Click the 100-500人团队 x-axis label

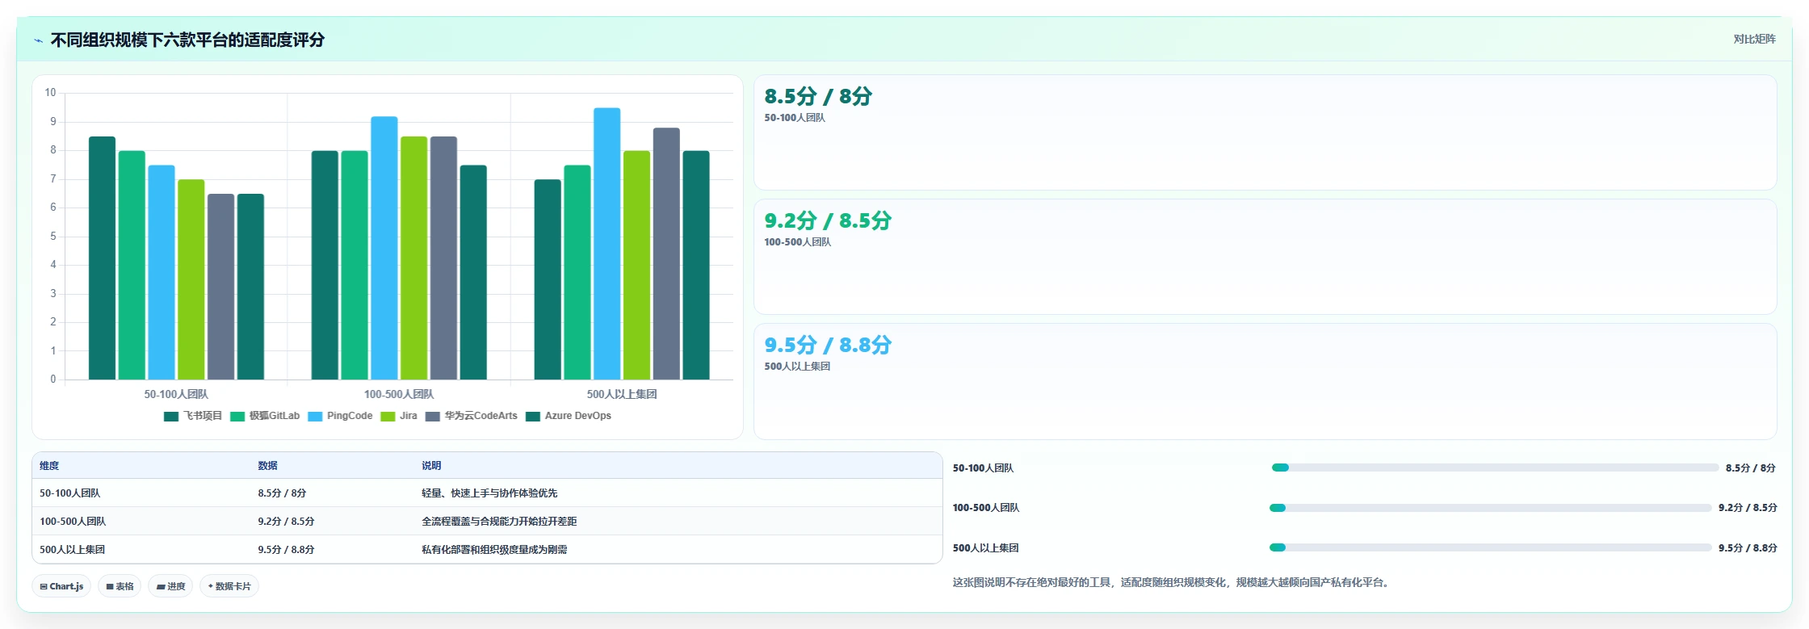pyautogui.click(x=399, y=394)
